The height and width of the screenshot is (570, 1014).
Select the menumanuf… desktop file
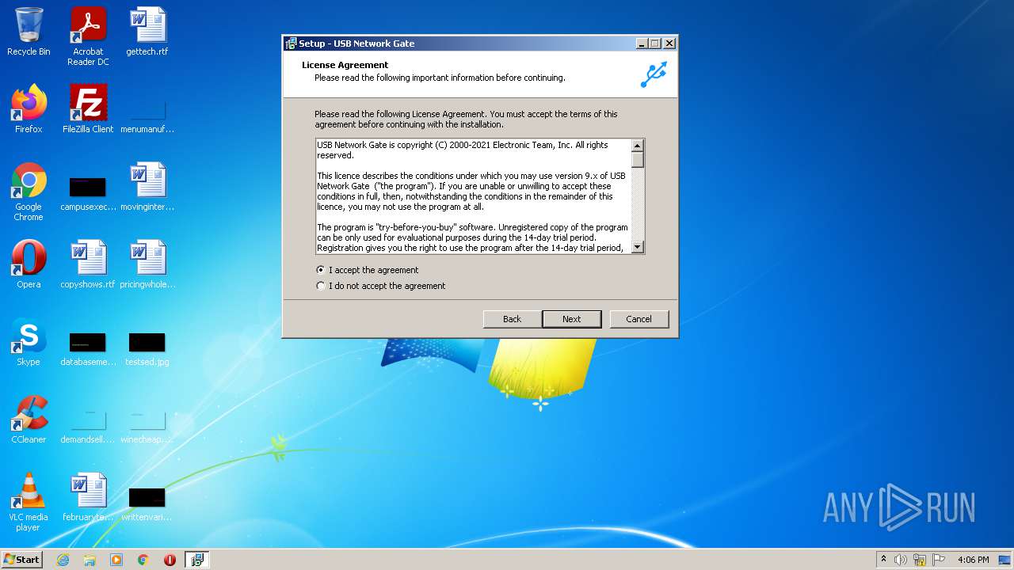tap(147, 116)
